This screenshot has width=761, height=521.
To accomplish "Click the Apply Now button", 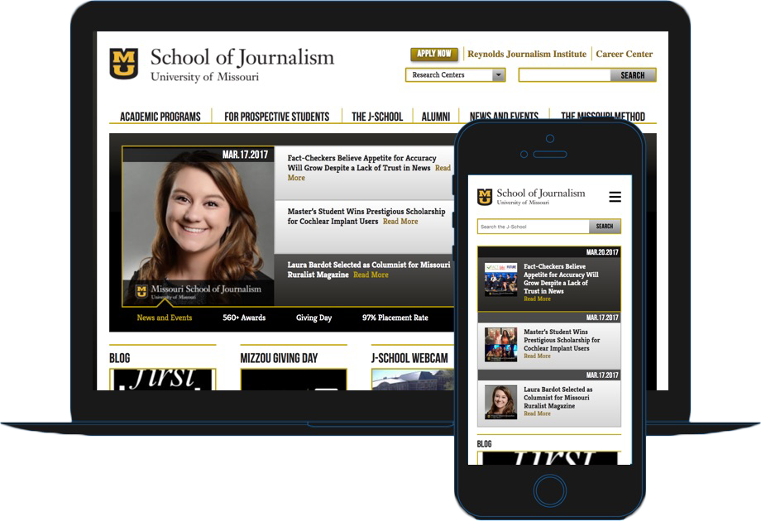I will (434, 54).
